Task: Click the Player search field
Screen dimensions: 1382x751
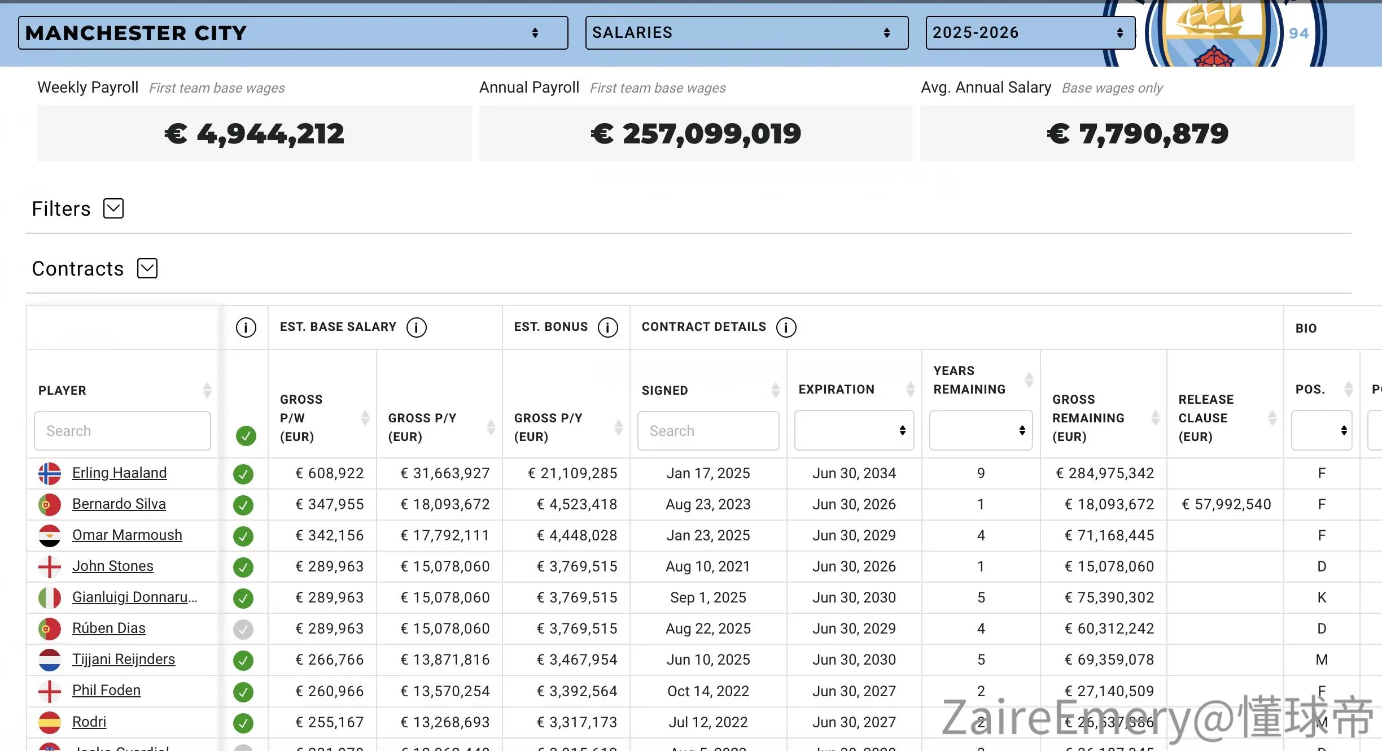Action: [x=123, y=431]
